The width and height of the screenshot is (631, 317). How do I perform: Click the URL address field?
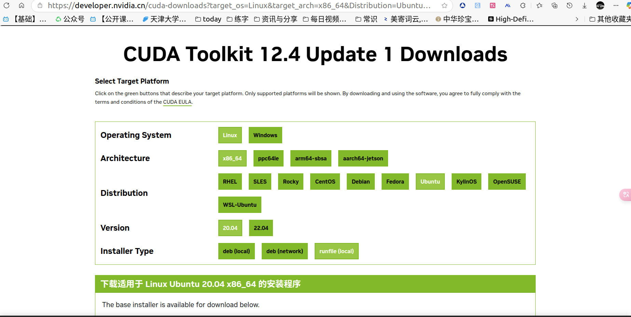click(x=239, y=5)
